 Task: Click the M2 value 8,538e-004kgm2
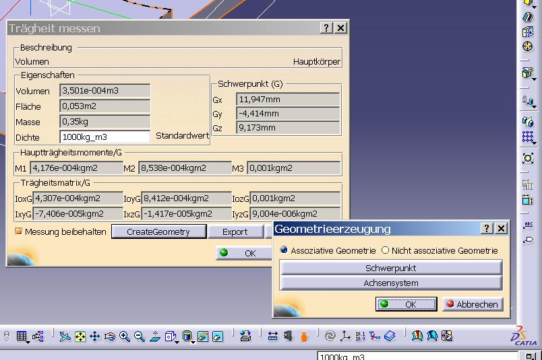coord(185,168)
